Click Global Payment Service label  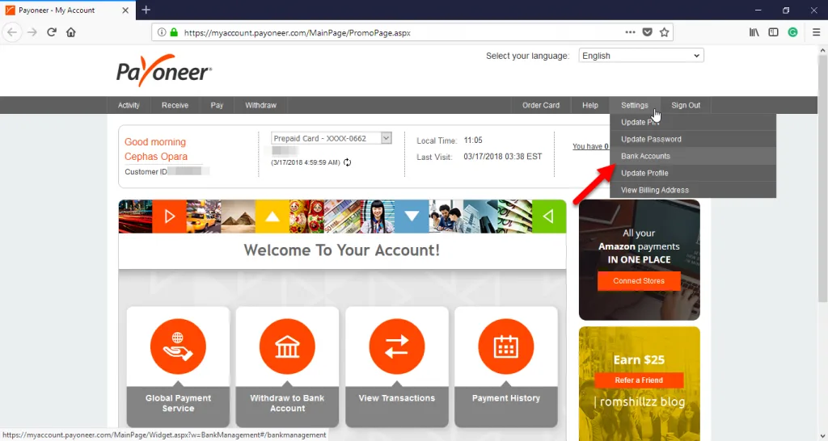tap(178, 403)
